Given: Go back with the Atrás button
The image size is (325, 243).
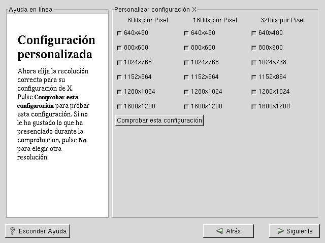Looking at the screenshot, I should click(x=228, y=231).
